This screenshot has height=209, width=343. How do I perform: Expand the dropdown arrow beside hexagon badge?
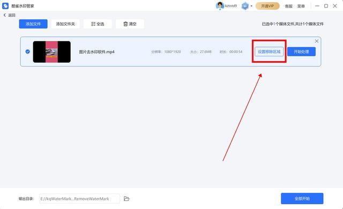click(251, 6)
